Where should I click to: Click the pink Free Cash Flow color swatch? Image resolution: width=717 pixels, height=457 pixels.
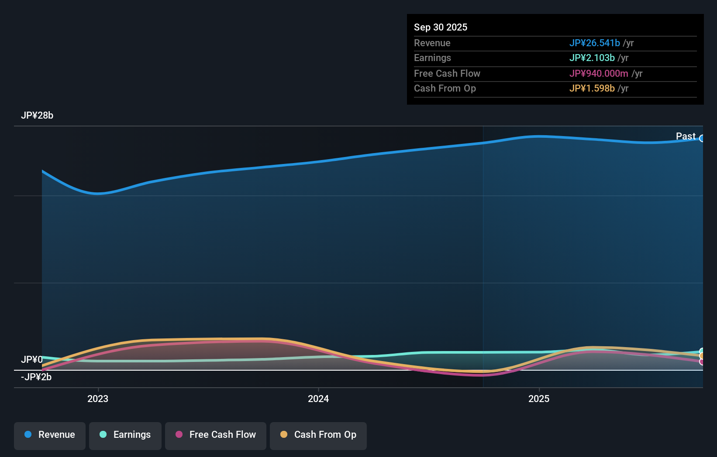tap(179, 435)
